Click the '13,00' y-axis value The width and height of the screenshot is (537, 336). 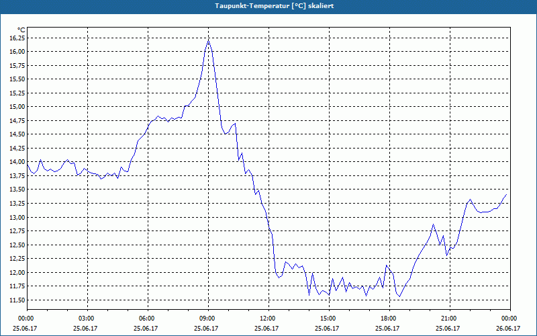point(17,217)
